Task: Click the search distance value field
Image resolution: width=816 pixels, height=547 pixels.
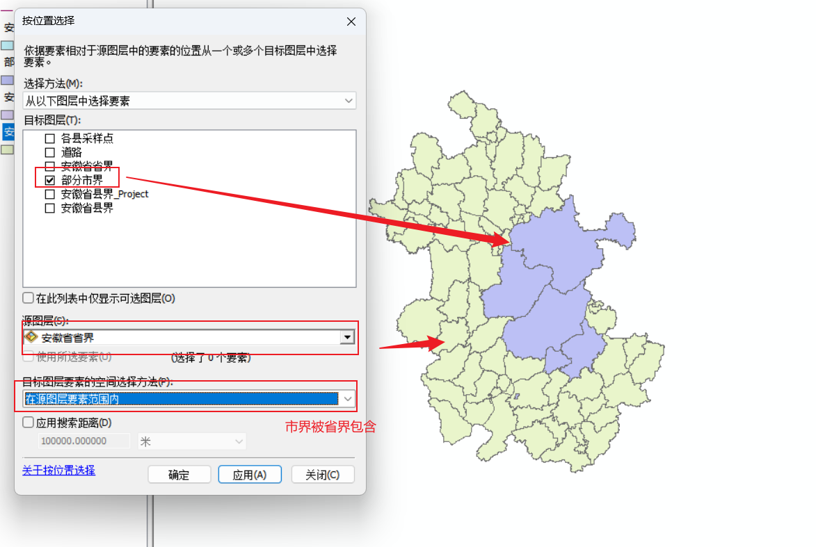Action: point(83,441)
